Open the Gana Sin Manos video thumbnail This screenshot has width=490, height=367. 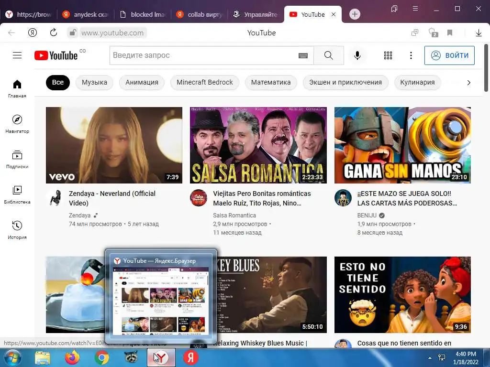(402, 145)
